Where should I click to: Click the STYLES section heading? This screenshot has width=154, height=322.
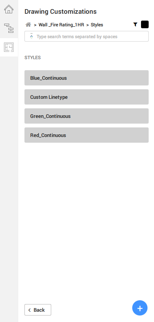pyautogui.click(x=32, y=58)
